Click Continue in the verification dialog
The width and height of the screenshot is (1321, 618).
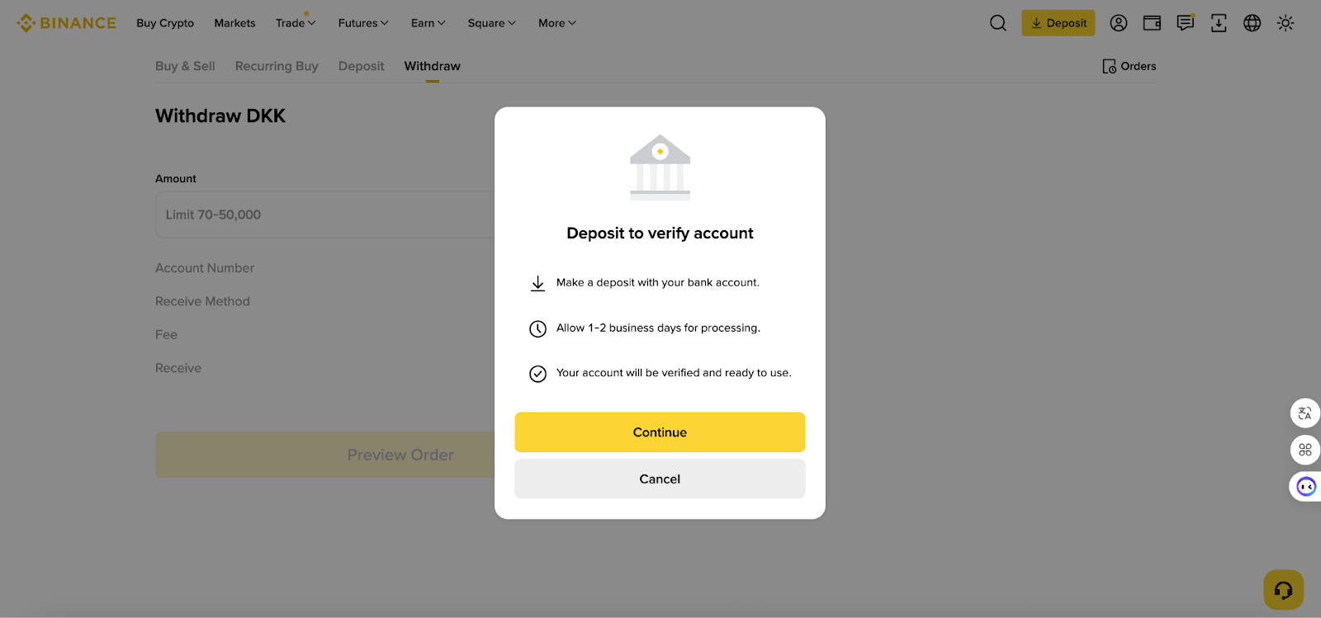click(659, 432)
